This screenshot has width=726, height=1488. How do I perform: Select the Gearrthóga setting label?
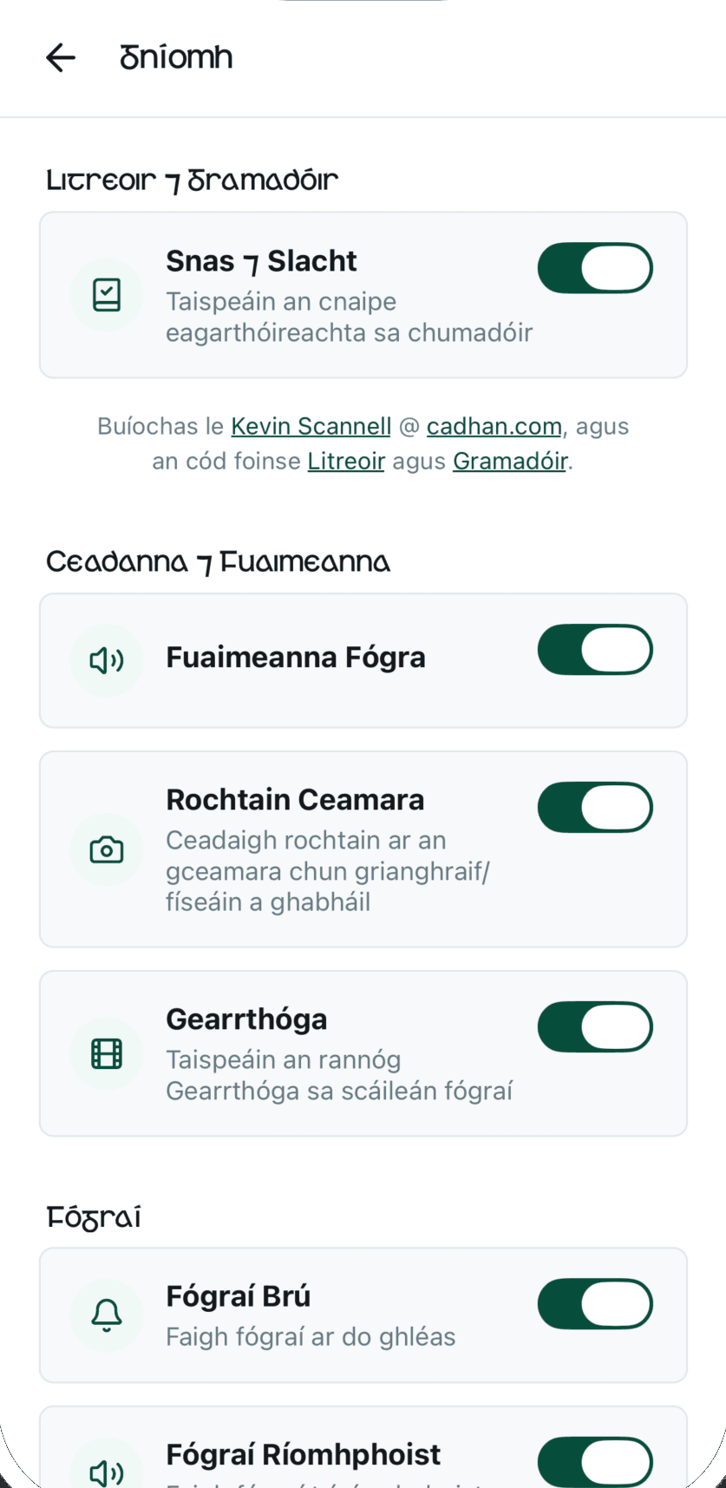coord(246,1019)
